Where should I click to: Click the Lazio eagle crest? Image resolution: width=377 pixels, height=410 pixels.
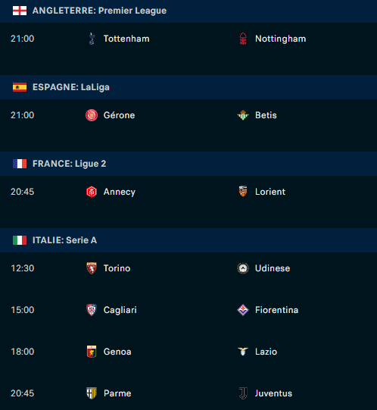pyautogui.click(x=243, y=352)
